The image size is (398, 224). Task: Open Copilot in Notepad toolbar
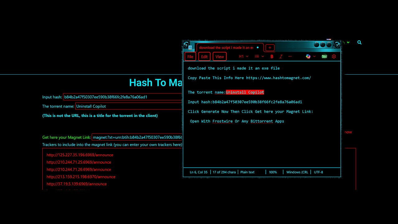[308, 56]
